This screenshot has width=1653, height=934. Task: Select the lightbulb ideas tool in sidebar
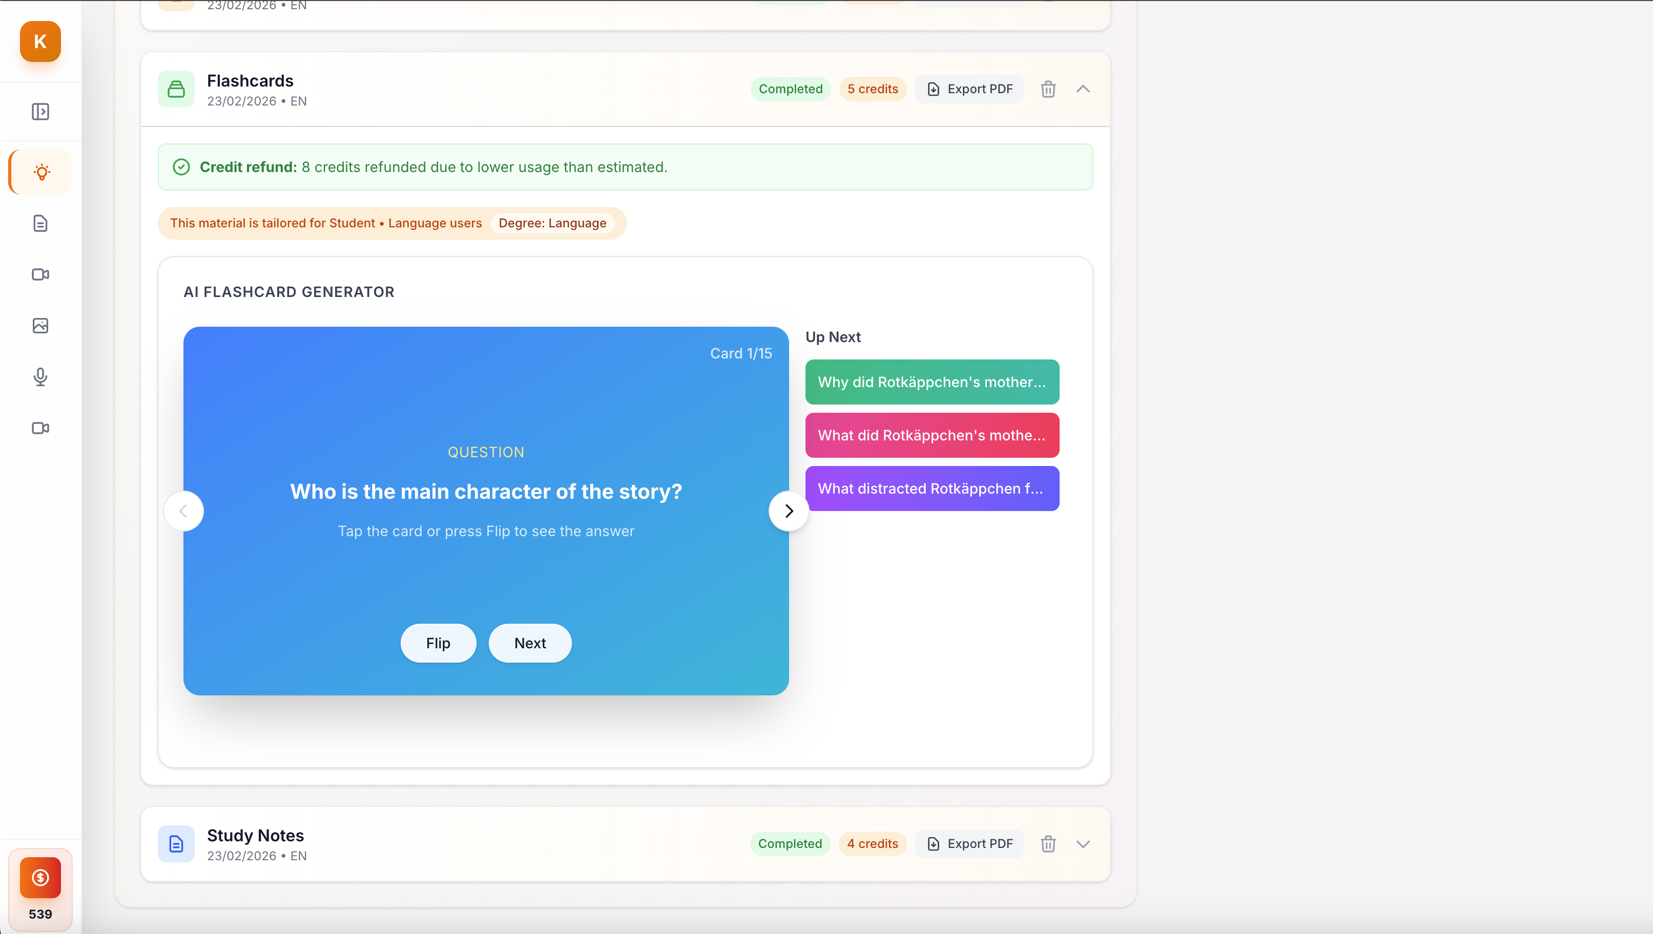coord(40,172)
